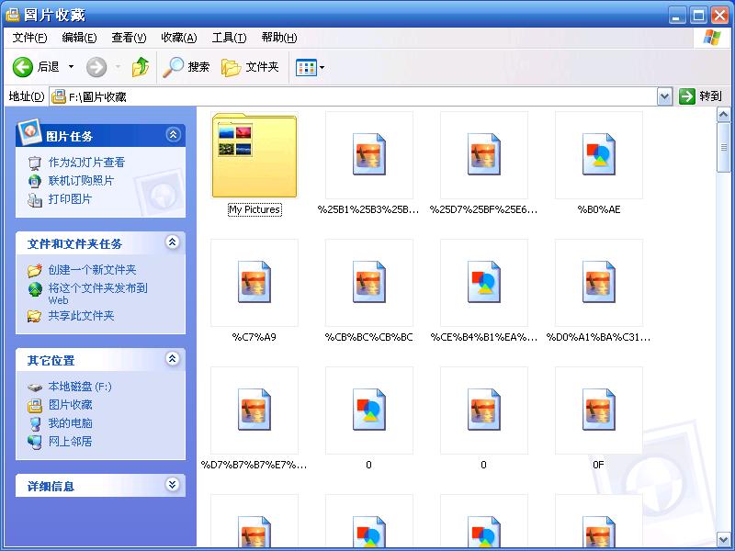Screen dimensions: 735x551
Task: Open the Back history dropdown arrow
Action: 72,67
